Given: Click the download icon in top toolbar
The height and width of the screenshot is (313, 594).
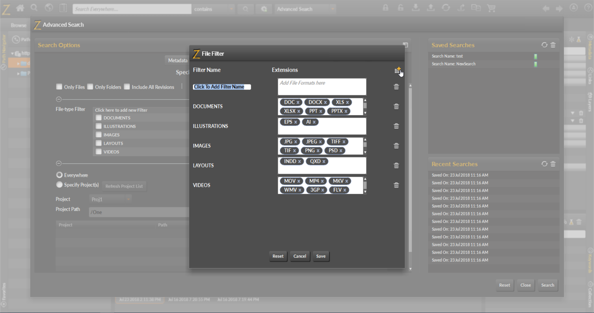Looking at the screenshot, I should 416,8.
